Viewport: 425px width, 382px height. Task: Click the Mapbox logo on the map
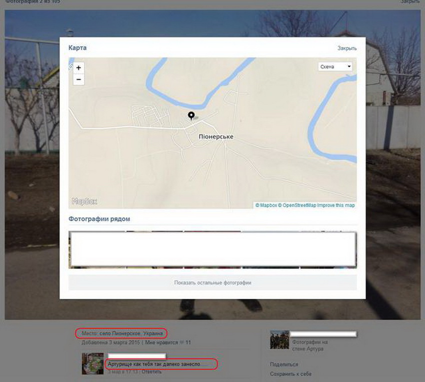84,201
